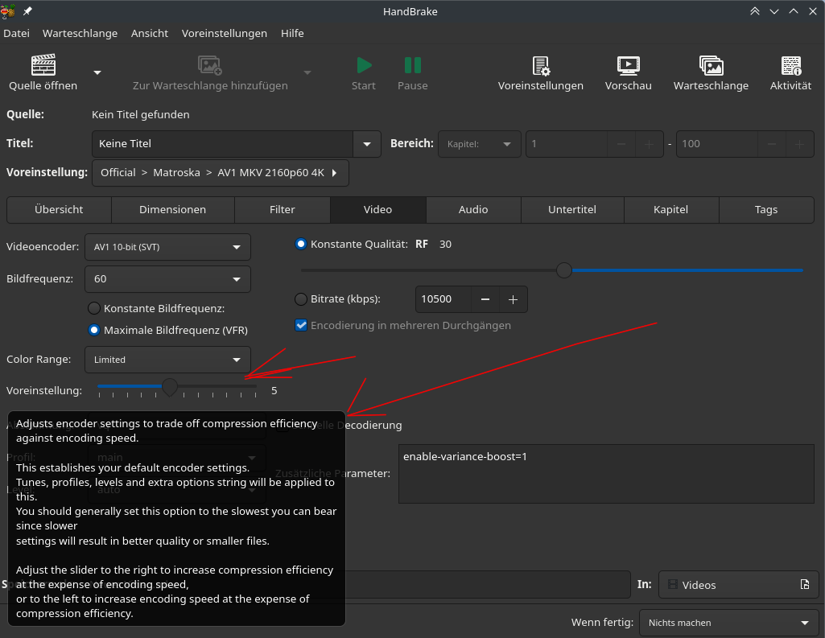Open a source with Quelle öffnen

point(43,72)
